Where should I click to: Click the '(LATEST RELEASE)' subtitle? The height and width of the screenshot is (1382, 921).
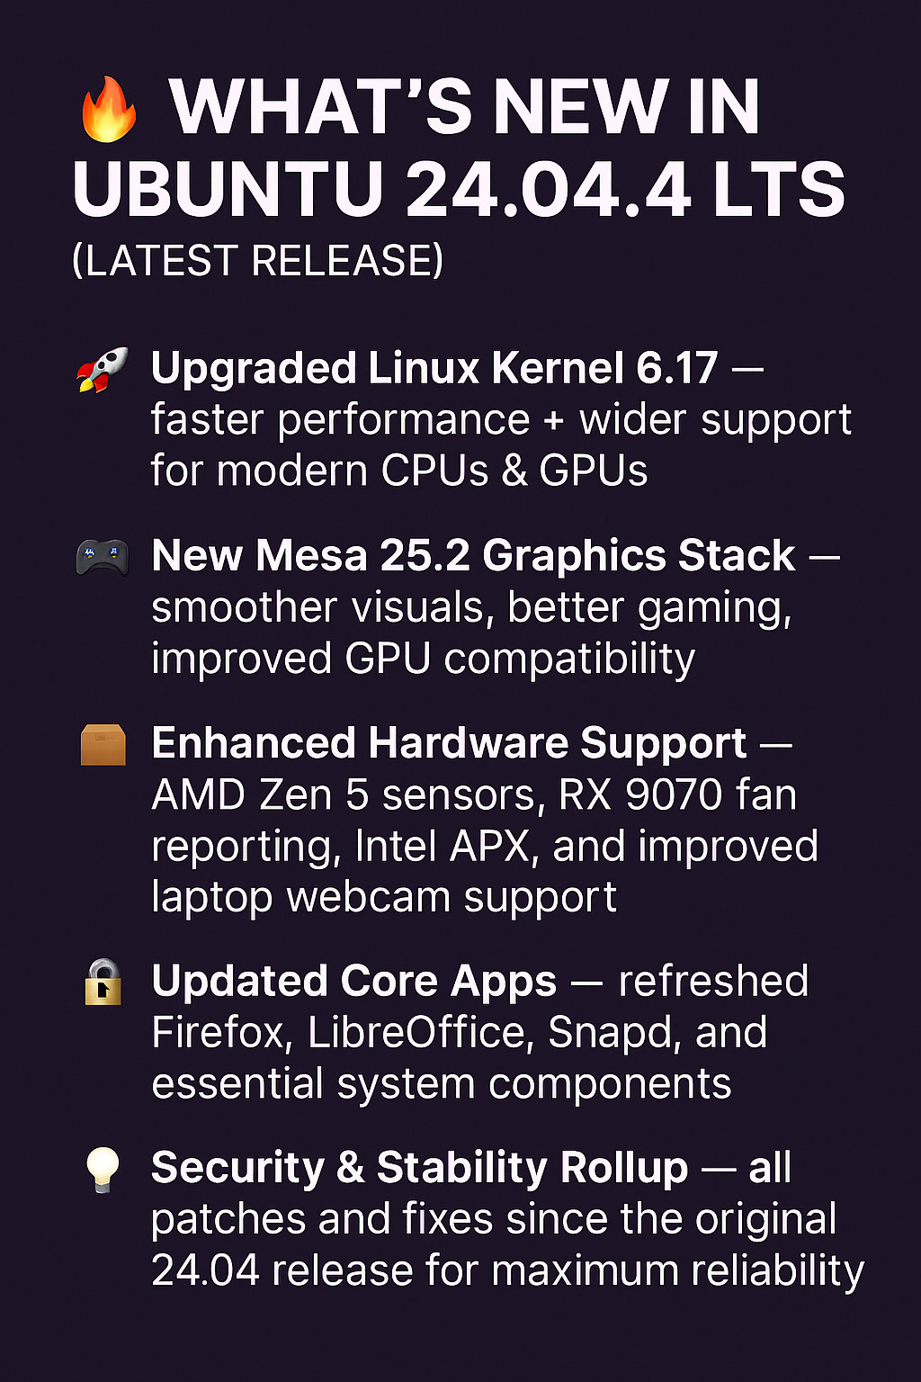pos(257,262)
